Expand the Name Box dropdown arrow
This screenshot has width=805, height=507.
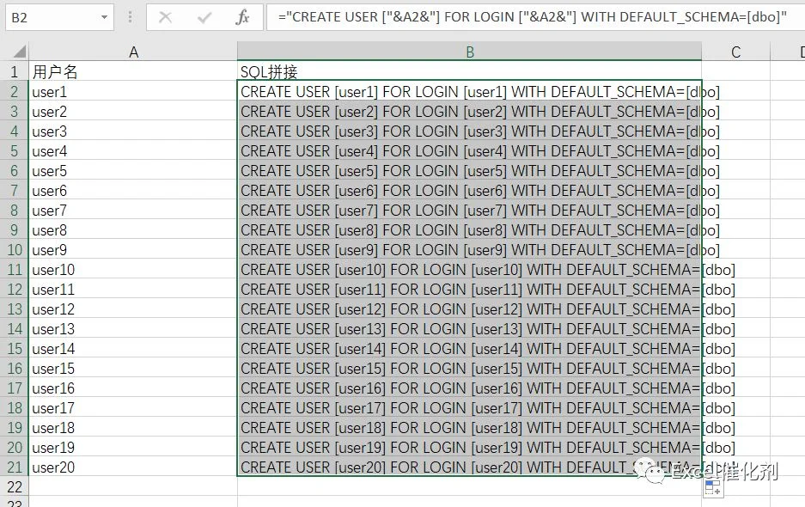104,17
